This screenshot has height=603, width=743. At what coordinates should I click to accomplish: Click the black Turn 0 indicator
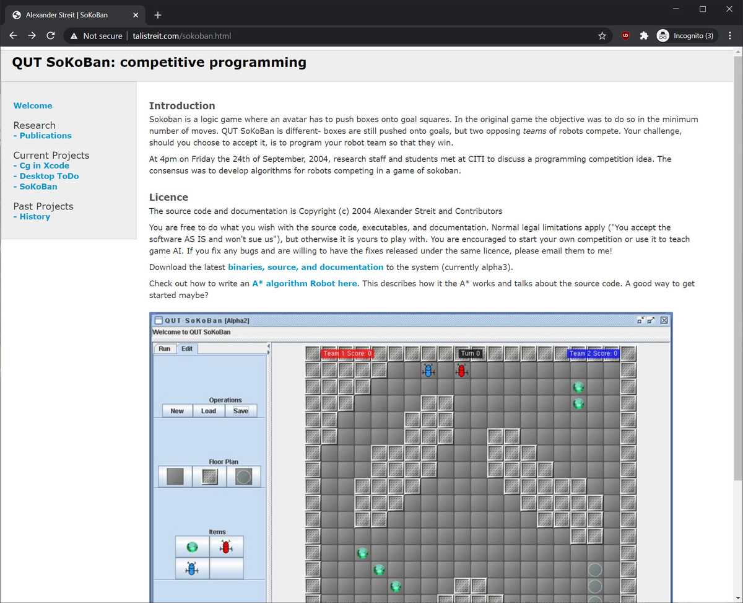click(470, 354)
